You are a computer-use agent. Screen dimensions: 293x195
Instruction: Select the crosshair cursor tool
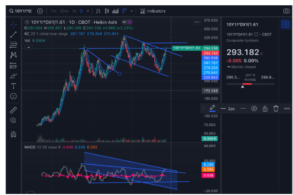pyautogui.click(x=13, y=24)
